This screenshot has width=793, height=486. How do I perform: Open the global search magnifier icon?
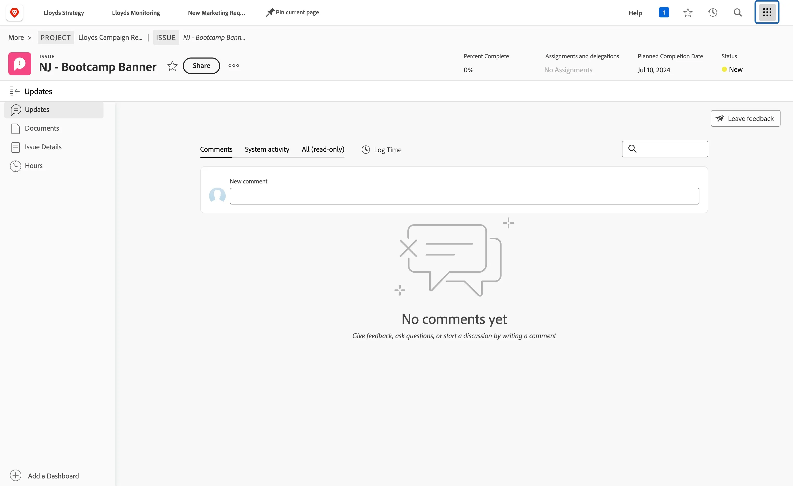pos(738,12)
